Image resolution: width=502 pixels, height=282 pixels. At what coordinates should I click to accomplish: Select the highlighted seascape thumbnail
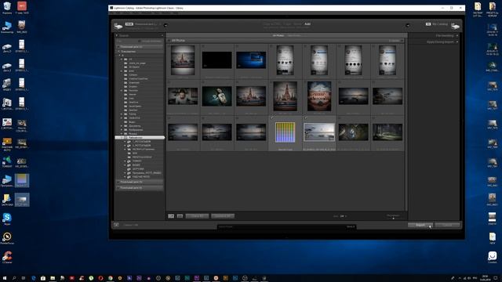click(x=319, y=132)
